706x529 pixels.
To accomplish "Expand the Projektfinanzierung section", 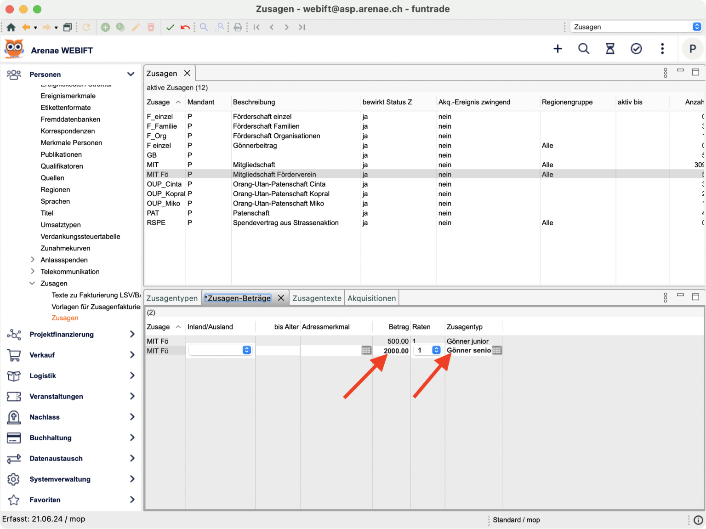I will [132, 334].
